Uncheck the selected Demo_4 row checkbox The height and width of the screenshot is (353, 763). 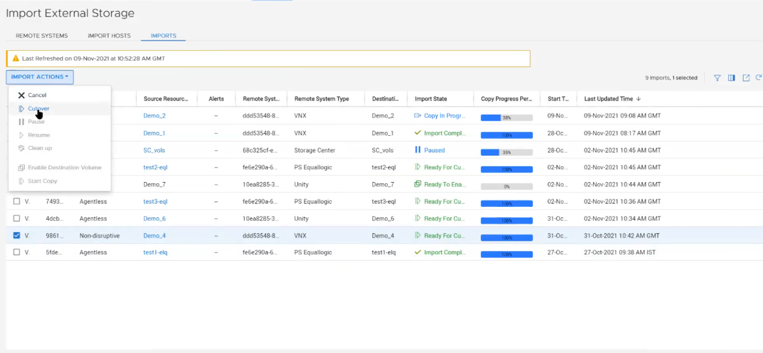tap(17, 236)
